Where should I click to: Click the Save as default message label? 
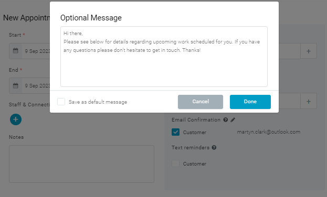point(98,102)
